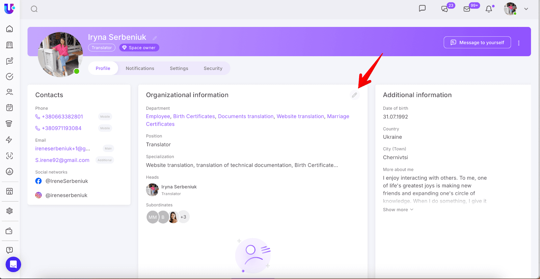Viewport: 540px width, 279px height.
Task: Expand Show more in Additional information
Action: pos(398,210)
